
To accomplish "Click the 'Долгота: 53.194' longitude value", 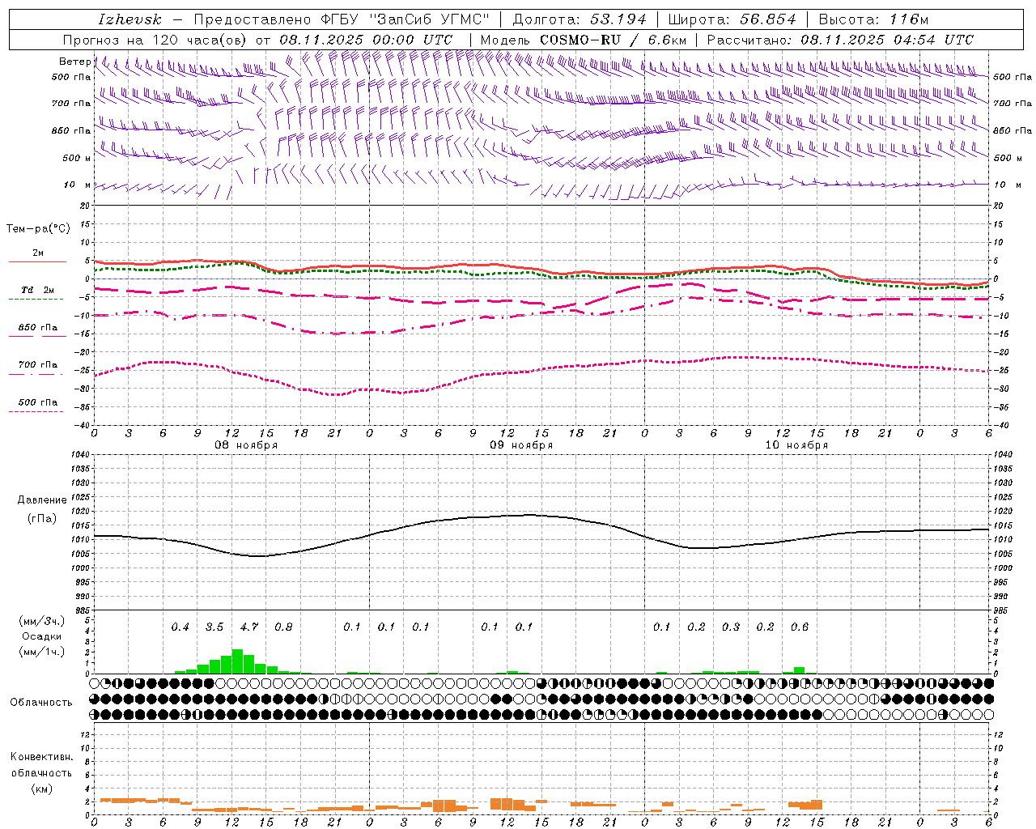I will [x=580, y=19].
